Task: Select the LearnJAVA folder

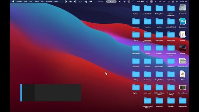Action: click(159, 35)
